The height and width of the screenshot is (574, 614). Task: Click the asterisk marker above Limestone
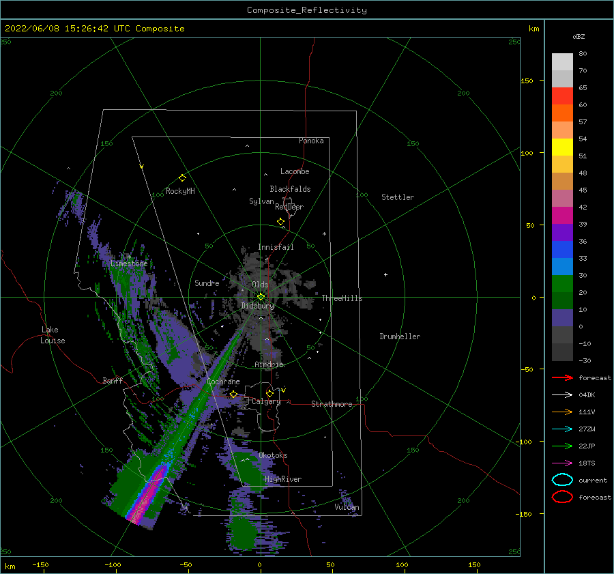point(129,257)
